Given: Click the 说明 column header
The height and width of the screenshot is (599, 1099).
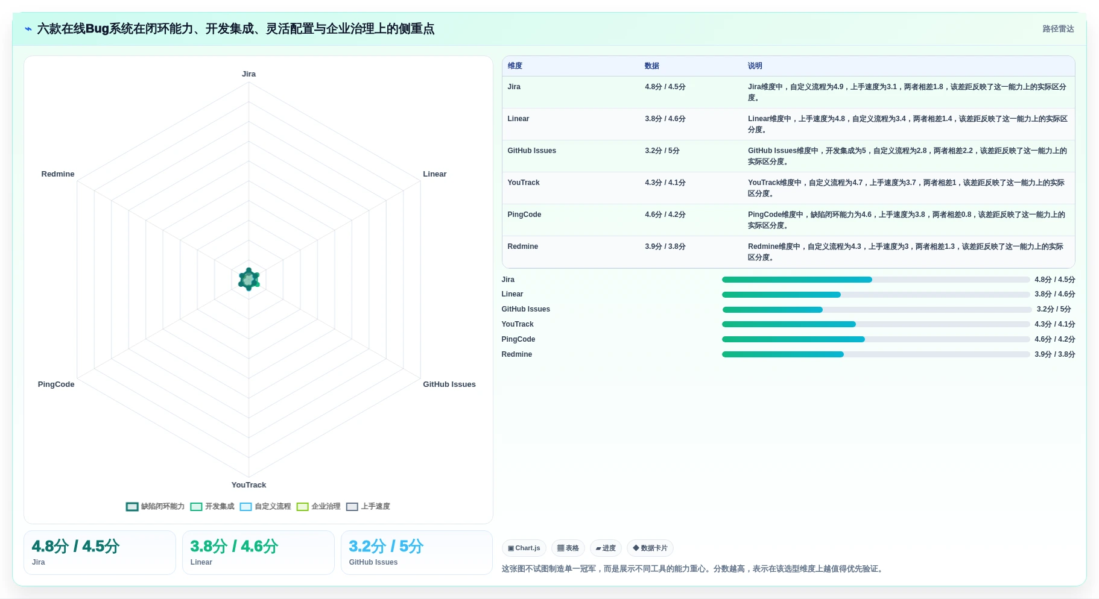Looking at the screenshot, I should coord(755,66).
